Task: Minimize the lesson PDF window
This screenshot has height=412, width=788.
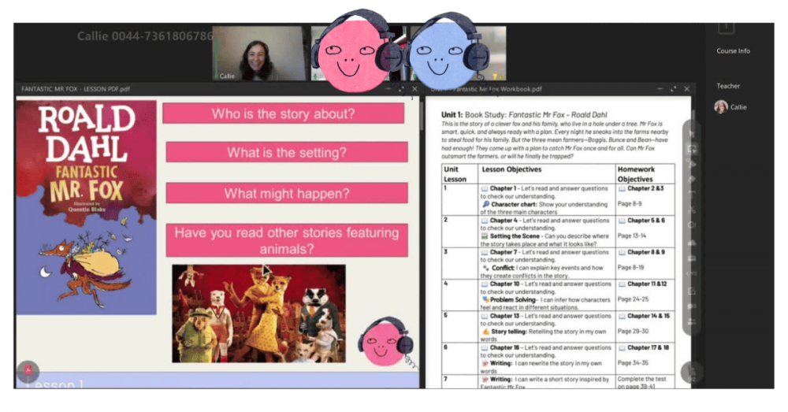Action: [x=388, y=89]
